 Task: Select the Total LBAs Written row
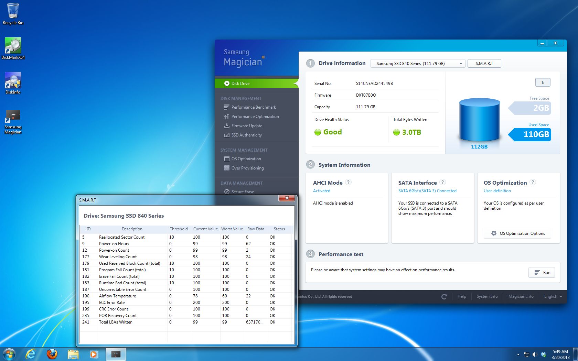click(x=186, y=322)
